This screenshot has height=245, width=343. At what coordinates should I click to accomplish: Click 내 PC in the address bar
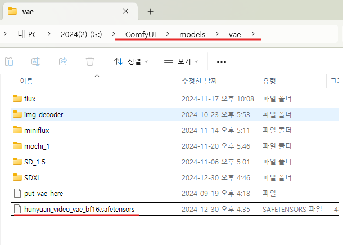tap(28, 34)
